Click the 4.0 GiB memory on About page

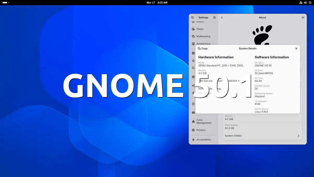coord(229,119)
